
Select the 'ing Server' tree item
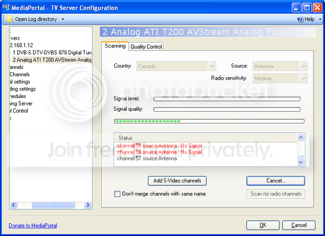(21, 104)
